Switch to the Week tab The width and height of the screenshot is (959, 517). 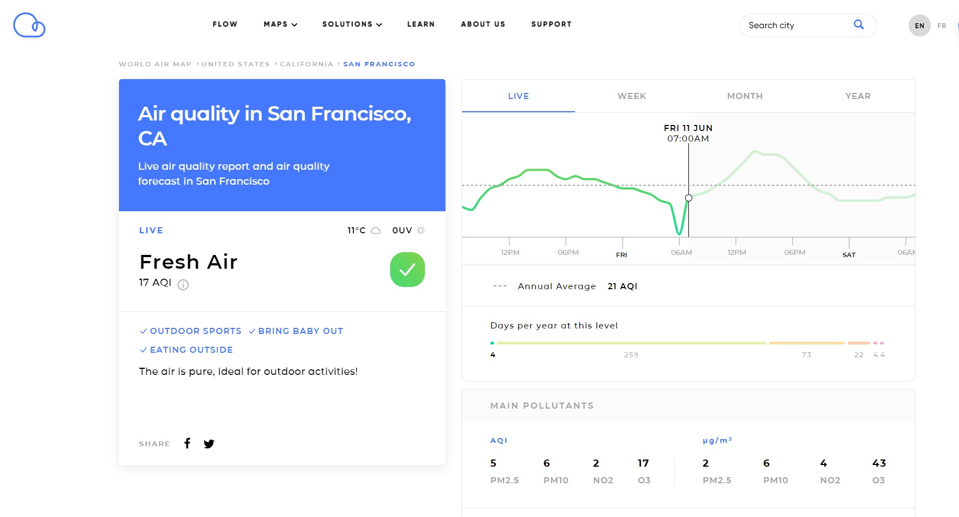pos(632,96)
